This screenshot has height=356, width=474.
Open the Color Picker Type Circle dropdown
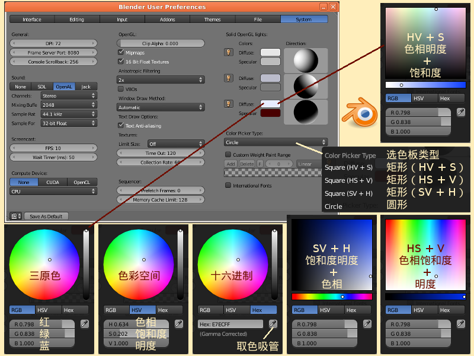(x=276, y=142)
